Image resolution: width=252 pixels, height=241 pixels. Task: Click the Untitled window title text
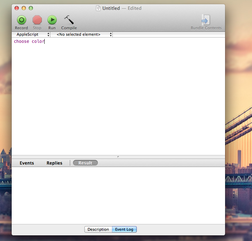point(111,8)
